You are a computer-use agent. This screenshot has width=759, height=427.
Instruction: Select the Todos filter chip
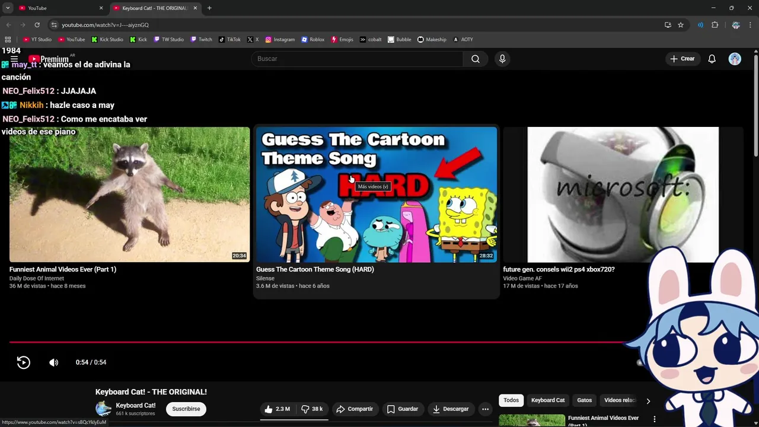pyautogui.click(x=511, y=400)
